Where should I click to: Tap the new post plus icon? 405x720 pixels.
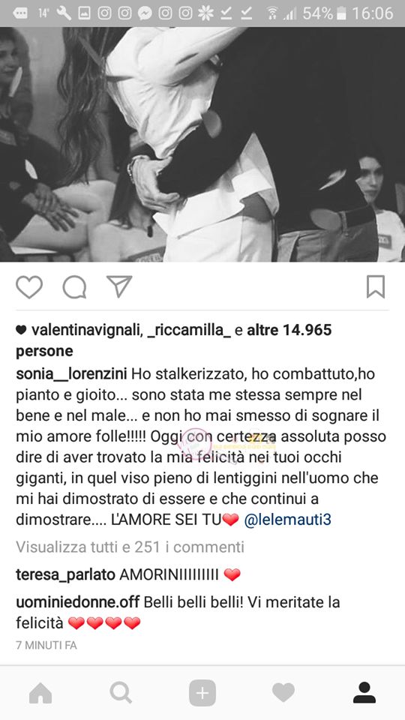[x=202, y=693]
